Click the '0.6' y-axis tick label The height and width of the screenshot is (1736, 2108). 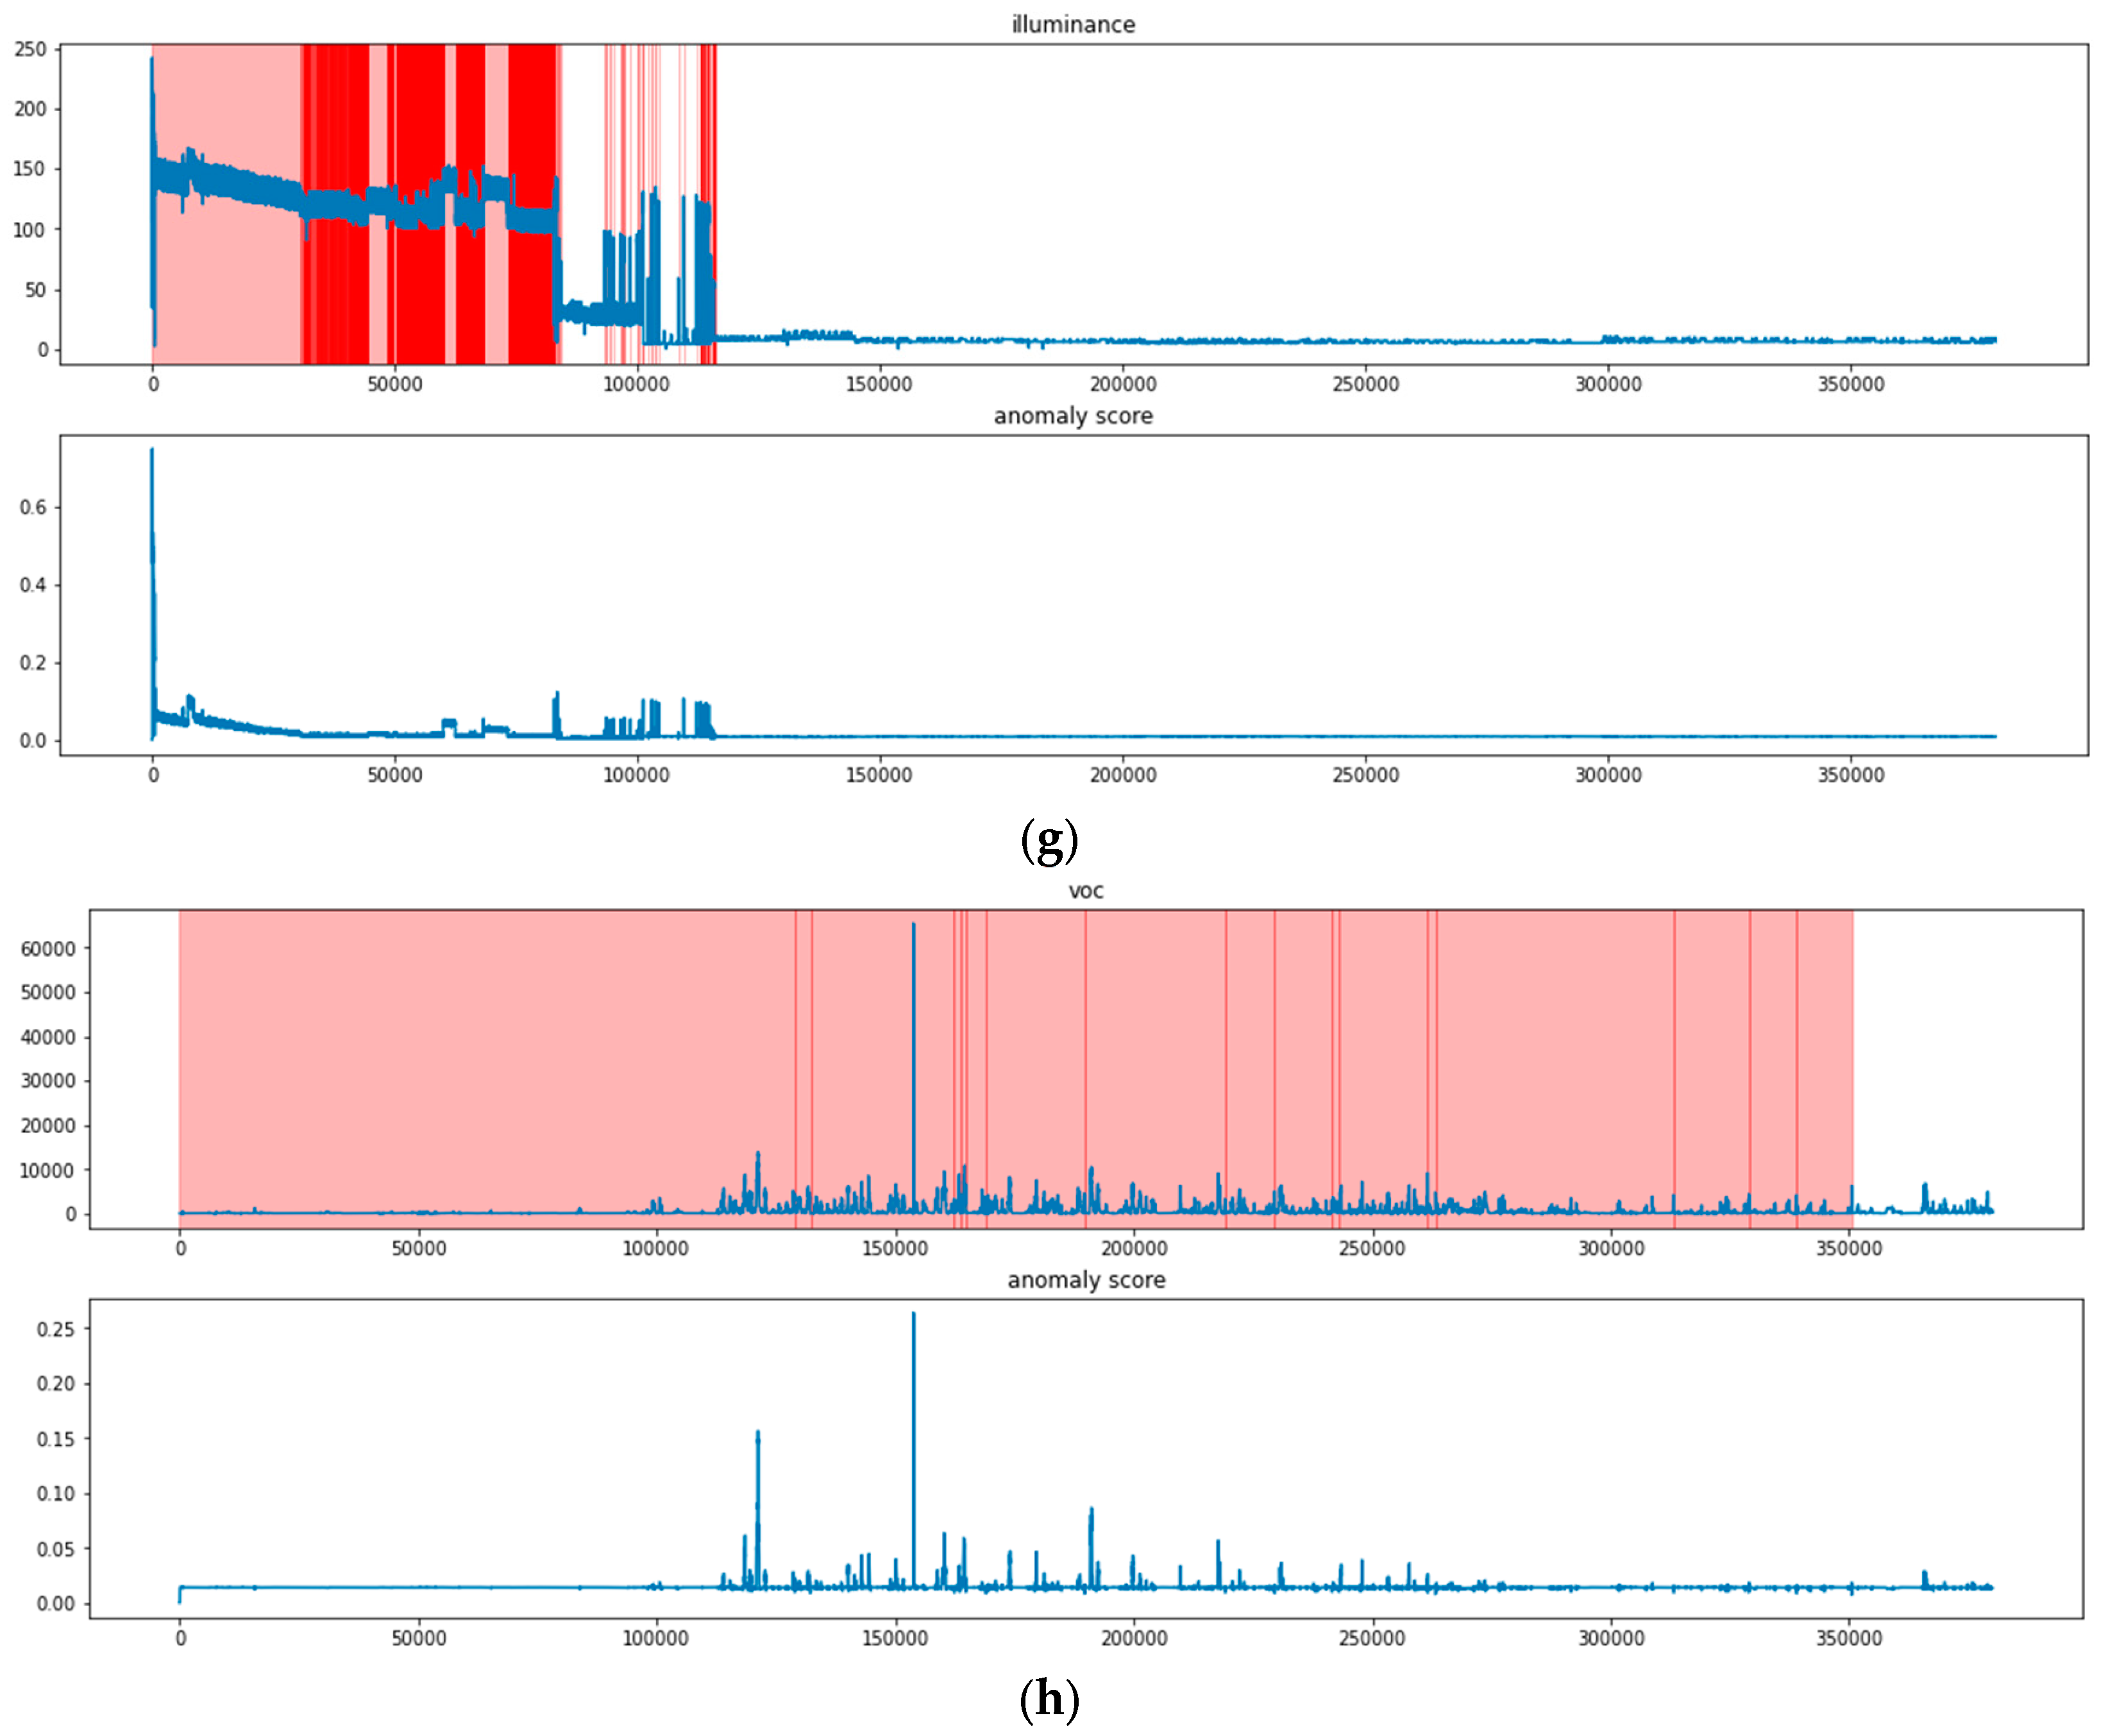click(33, 507)
